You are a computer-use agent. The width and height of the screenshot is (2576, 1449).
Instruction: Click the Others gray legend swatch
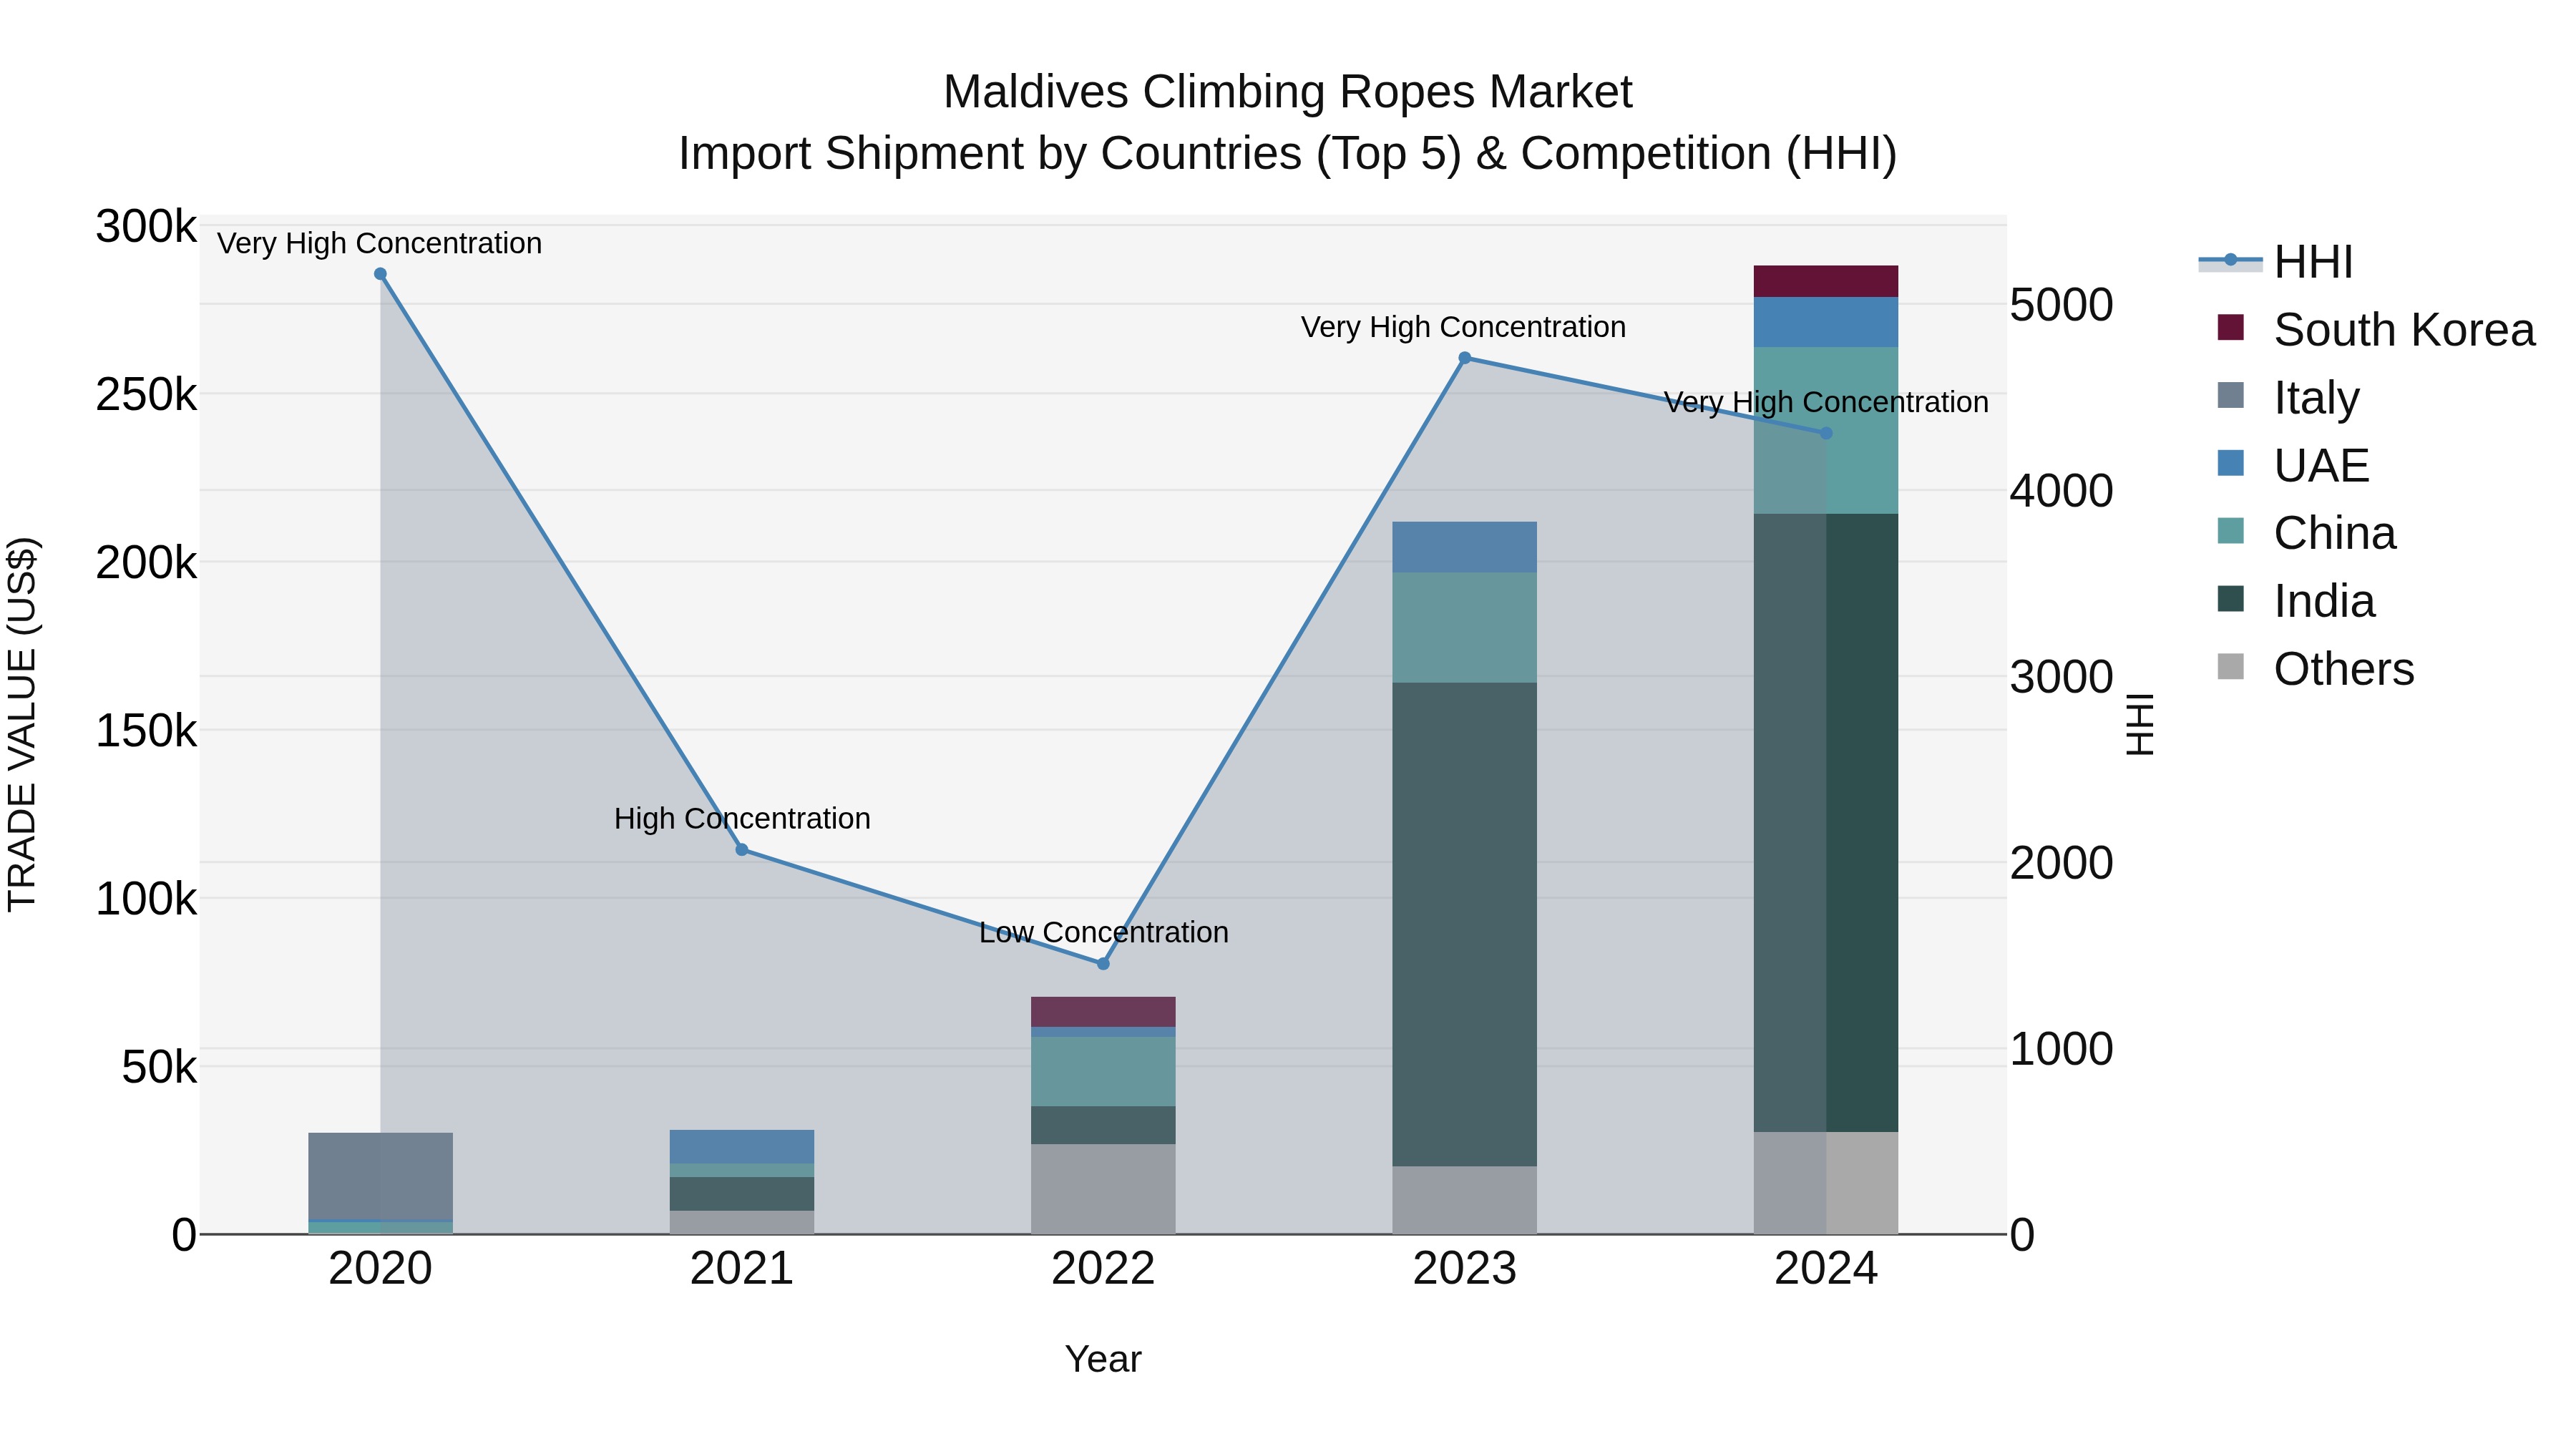(x=2231, y=667)
